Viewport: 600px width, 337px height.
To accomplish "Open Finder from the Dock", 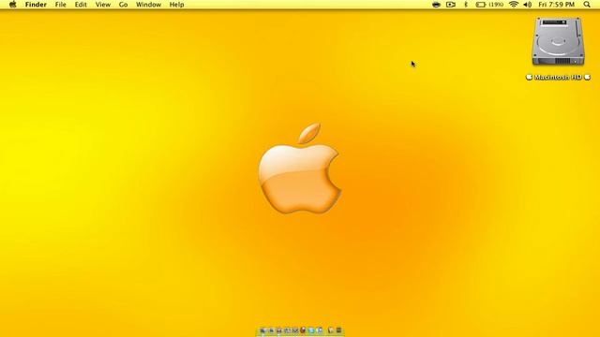I will coord(262,330).
